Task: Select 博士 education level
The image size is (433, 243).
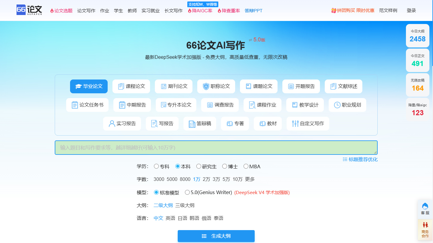Action: (x=230, y=166)
